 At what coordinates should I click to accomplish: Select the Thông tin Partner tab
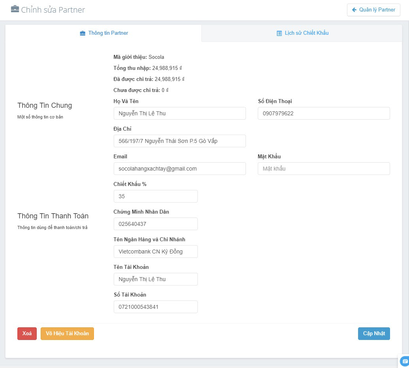click(x=104, y=33)
